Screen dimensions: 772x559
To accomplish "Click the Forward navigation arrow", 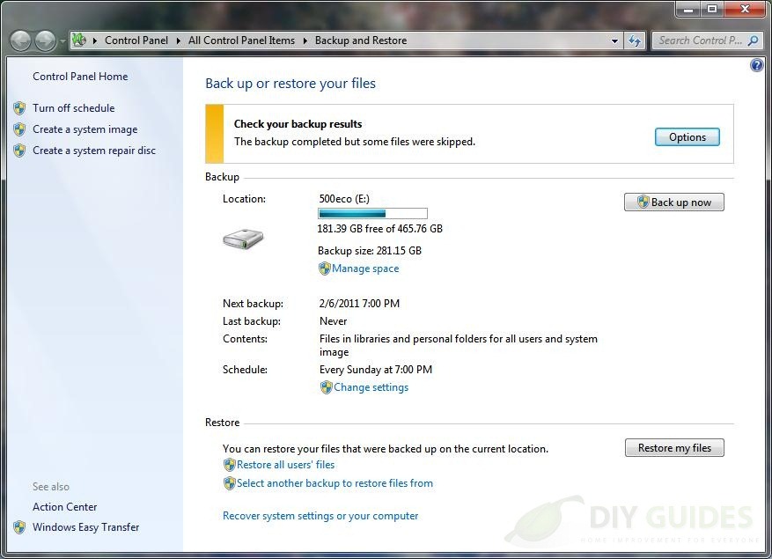I will pos(45,40).
